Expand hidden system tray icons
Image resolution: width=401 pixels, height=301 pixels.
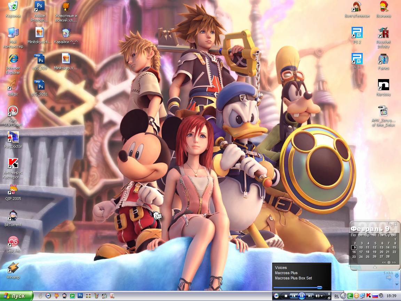pyautogui.click(x=344, y=296)
